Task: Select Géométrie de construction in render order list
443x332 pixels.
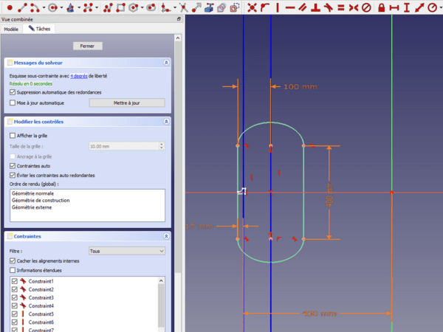Action: pyautogui.click(x=41, y=201)
